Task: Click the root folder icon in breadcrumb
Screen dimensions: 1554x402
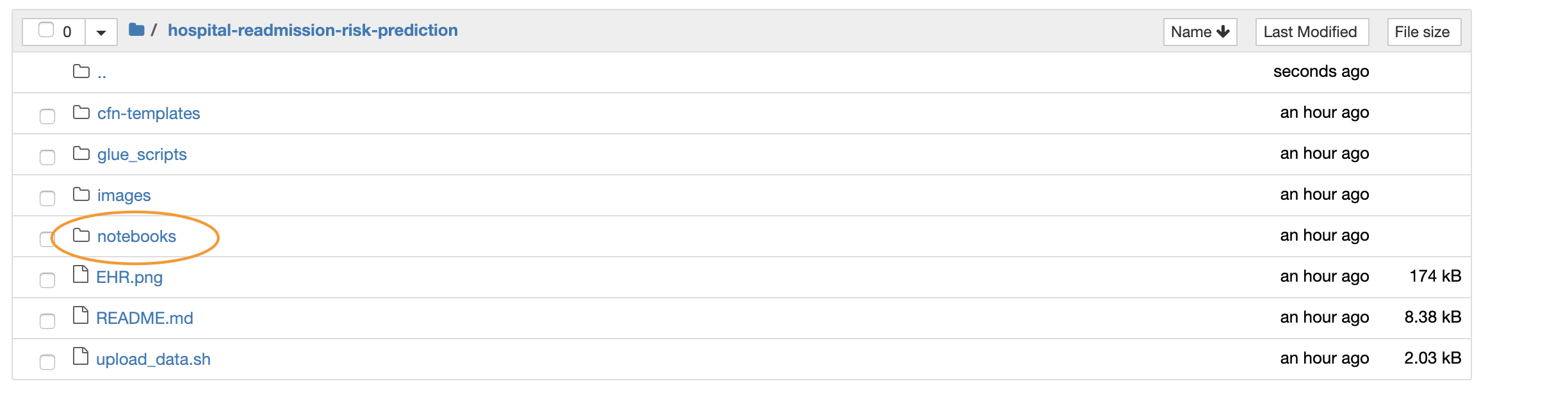Action: [136, 29]
